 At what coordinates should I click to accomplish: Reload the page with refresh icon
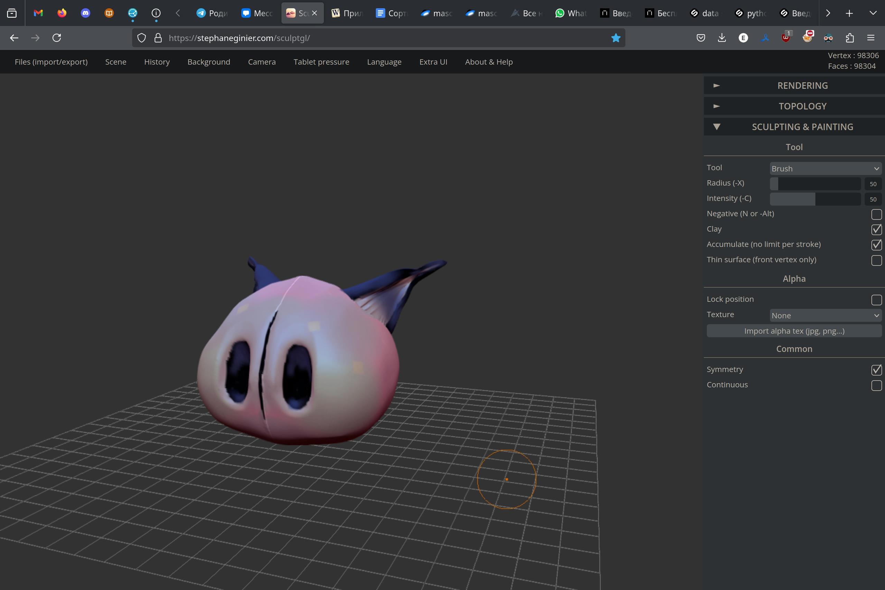57,38
